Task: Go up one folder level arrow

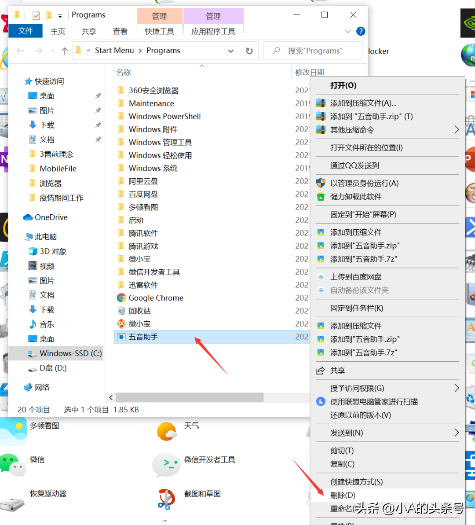Action: pyautogui.click(x=65, y=51)
